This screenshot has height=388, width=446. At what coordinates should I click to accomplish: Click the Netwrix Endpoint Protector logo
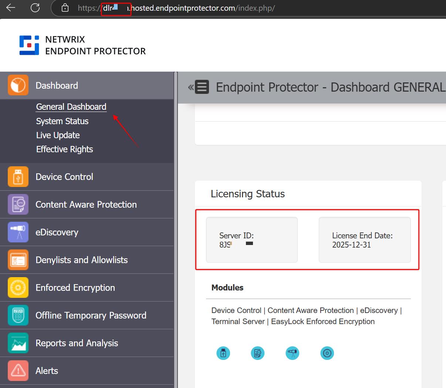pyautogui.click(x=82, y=45)
